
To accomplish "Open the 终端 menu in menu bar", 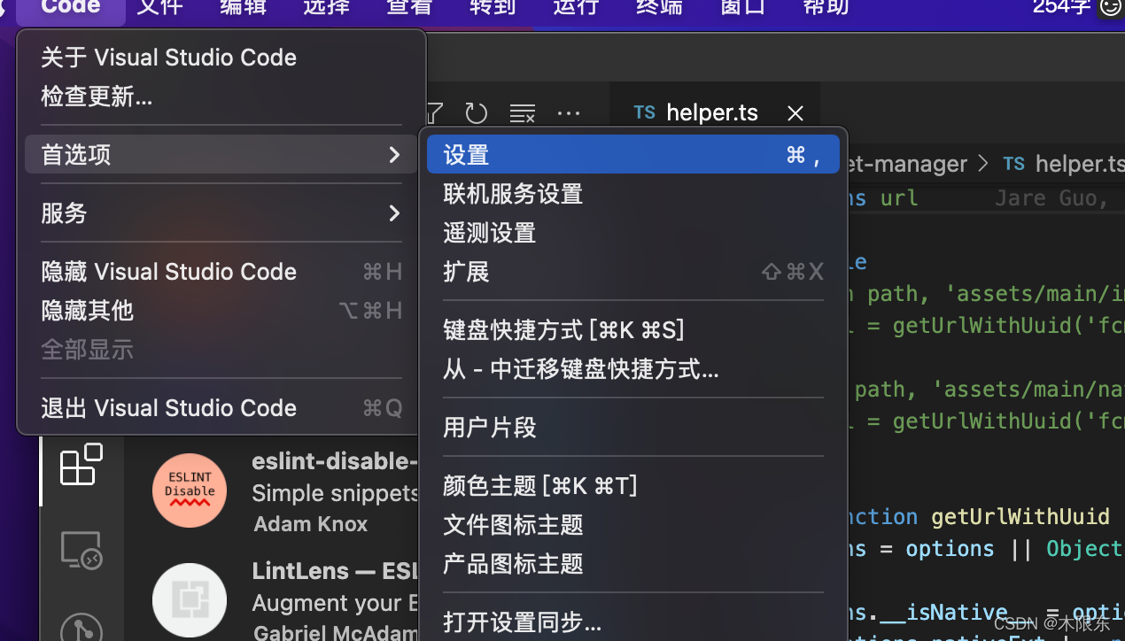I will click(659, 7).
